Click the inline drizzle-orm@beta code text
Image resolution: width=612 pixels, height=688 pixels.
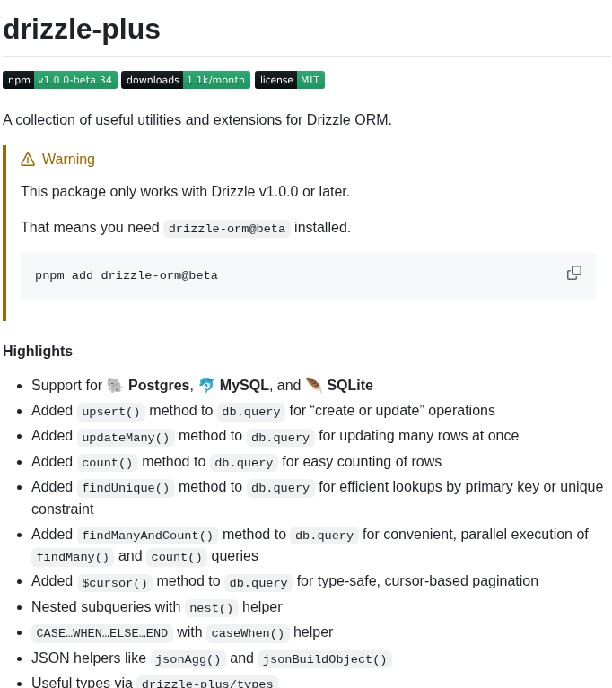(227, 229)
